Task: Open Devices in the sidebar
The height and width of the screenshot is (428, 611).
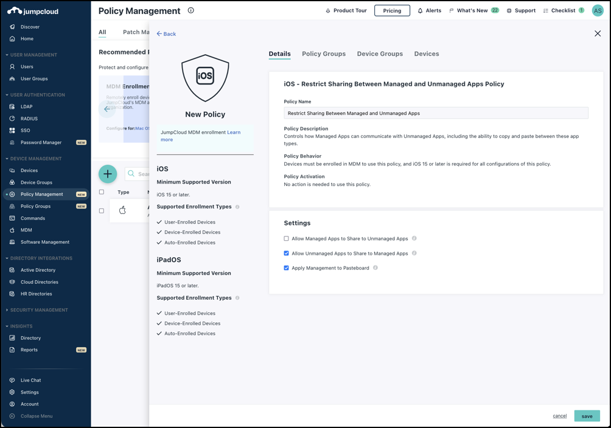Action: 29,170
